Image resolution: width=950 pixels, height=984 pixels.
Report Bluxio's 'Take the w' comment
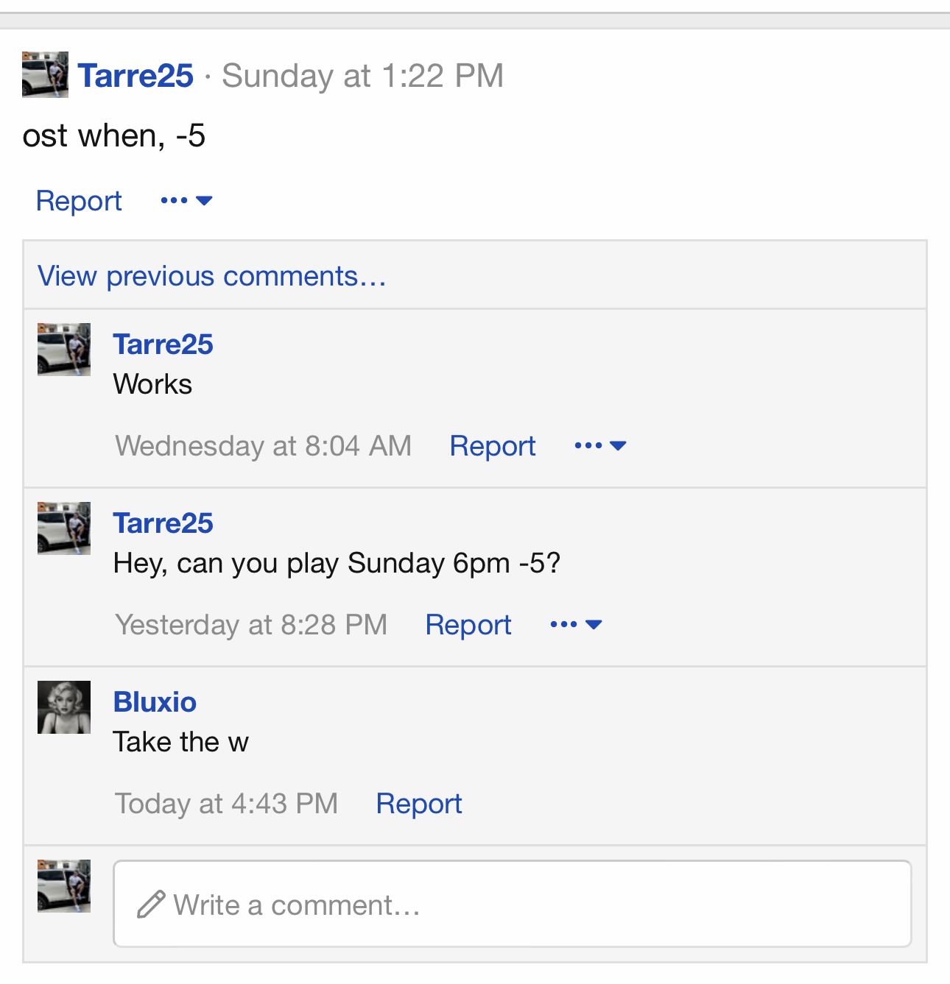[x=418, y=804]
